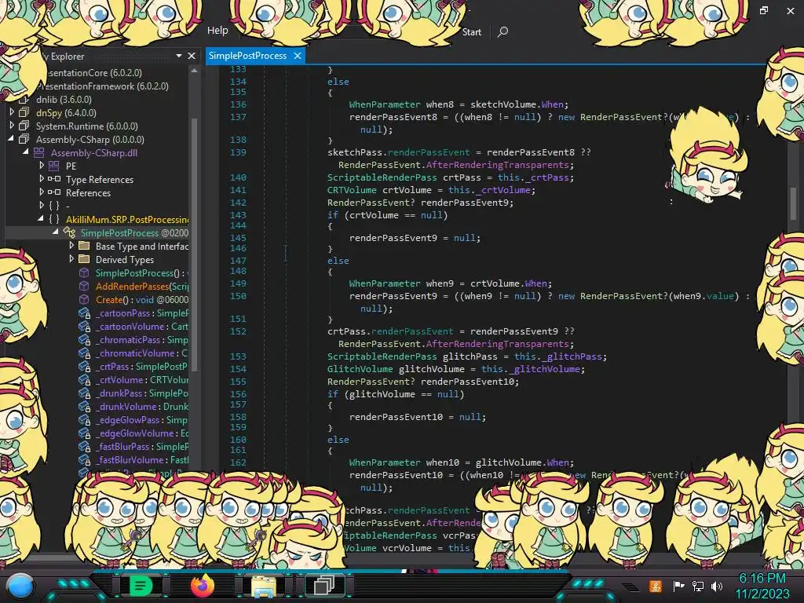
Task: Expand the References node
Action: 42,192
